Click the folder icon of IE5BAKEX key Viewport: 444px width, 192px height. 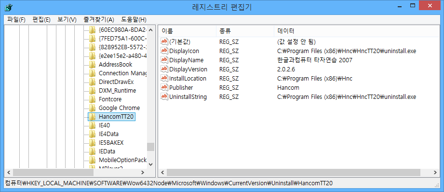click(x=92, y=142)
